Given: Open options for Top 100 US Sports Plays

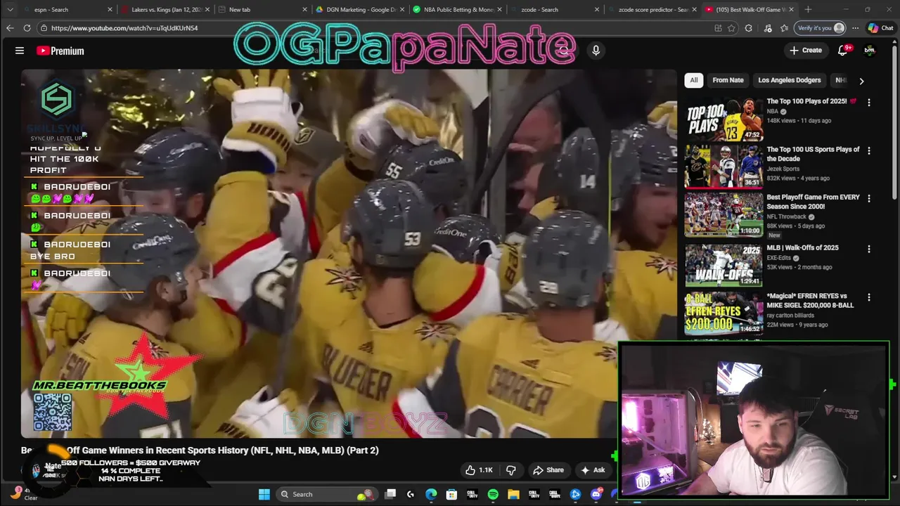Looking at the screenshot, I should pos(869,150).
